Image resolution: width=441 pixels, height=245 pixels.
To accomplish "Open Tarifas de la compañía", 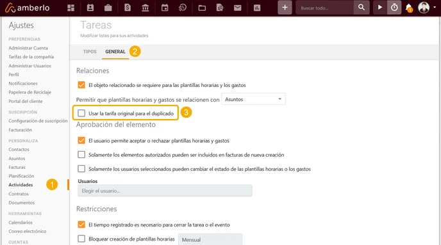I will click(31, 57).
